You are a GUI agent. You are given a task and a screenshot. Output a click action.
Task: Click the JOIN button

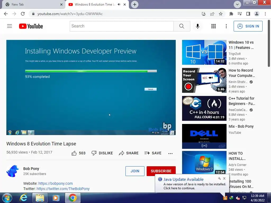click(135, 171)
